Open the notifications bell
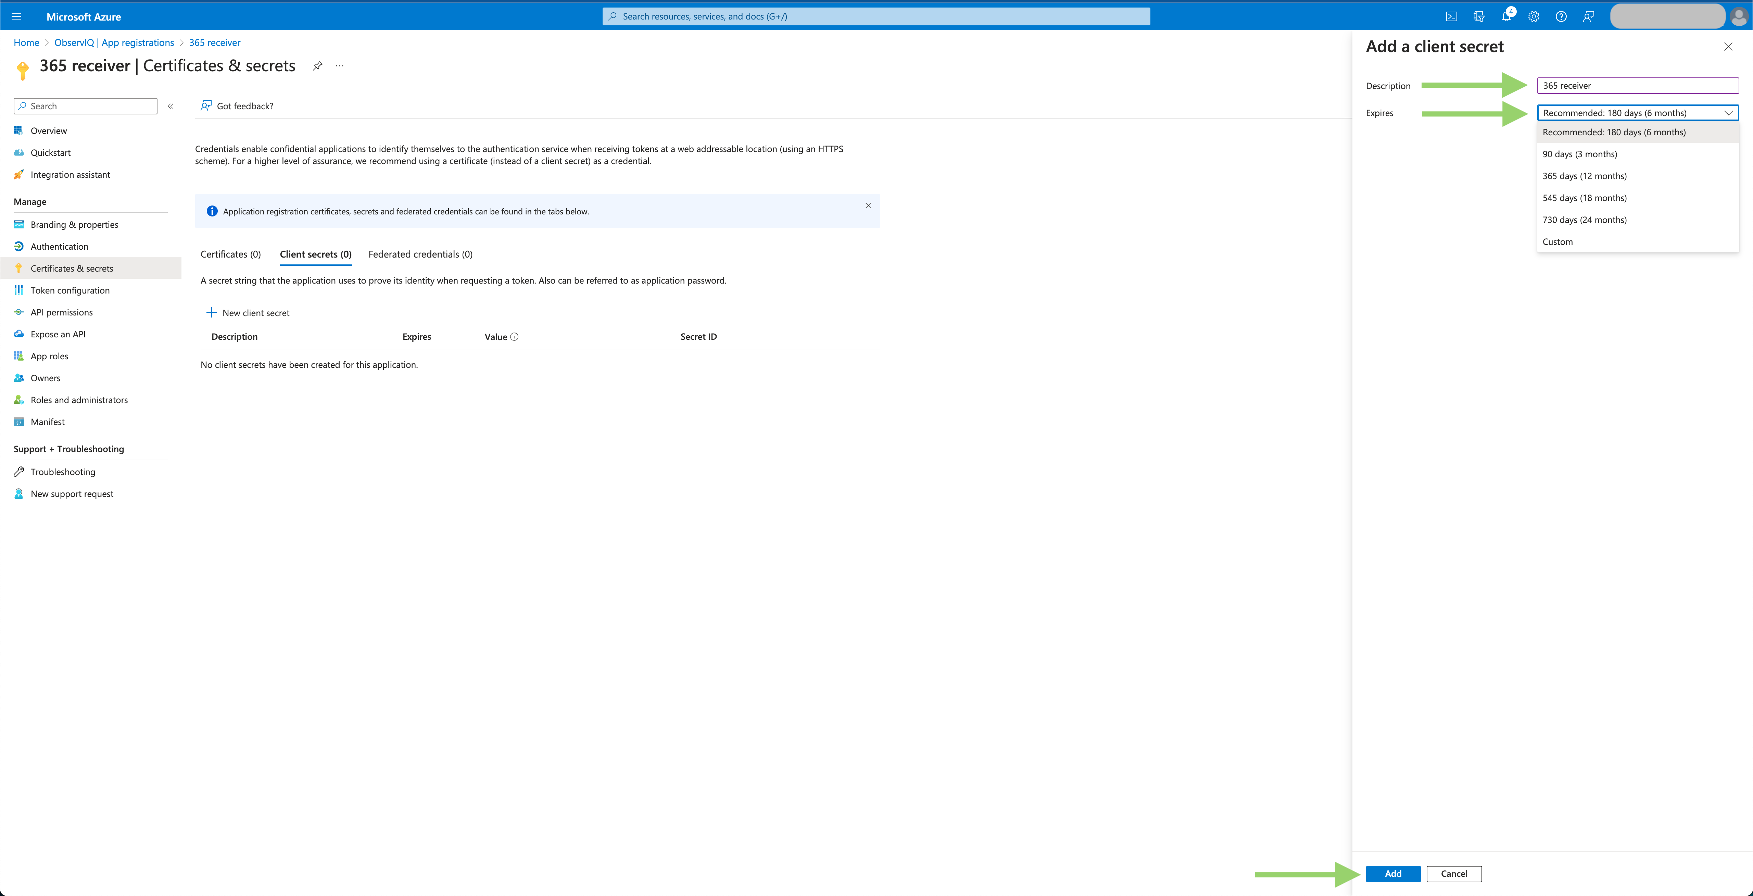Screen dimensions: 1753x896 tap(1506, 16)
